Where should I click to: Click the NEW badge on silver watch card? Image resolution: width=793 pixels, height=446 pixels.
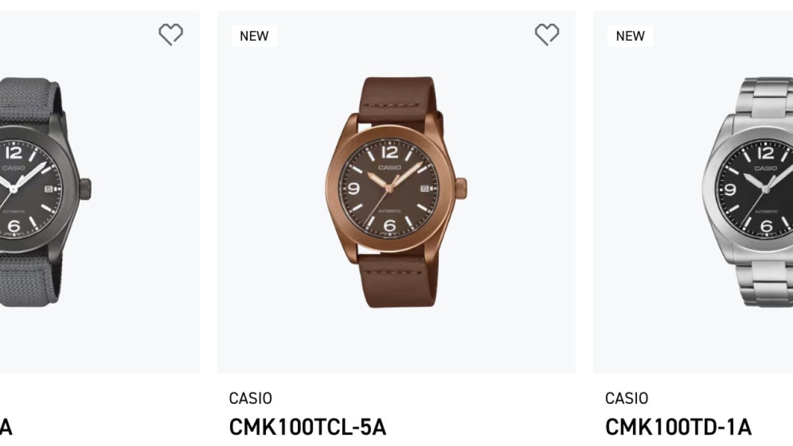630,36
